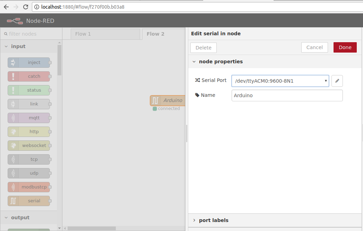Click the canvas scroll left arrow

pyautogui.click(x=65, y=229)
